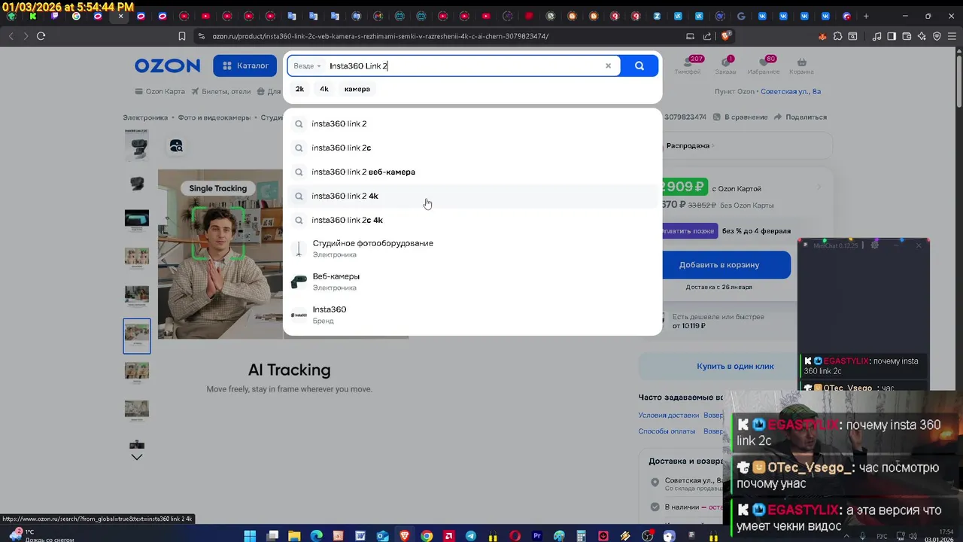Bookmark this page via the bookmark icon

point(181,35)
